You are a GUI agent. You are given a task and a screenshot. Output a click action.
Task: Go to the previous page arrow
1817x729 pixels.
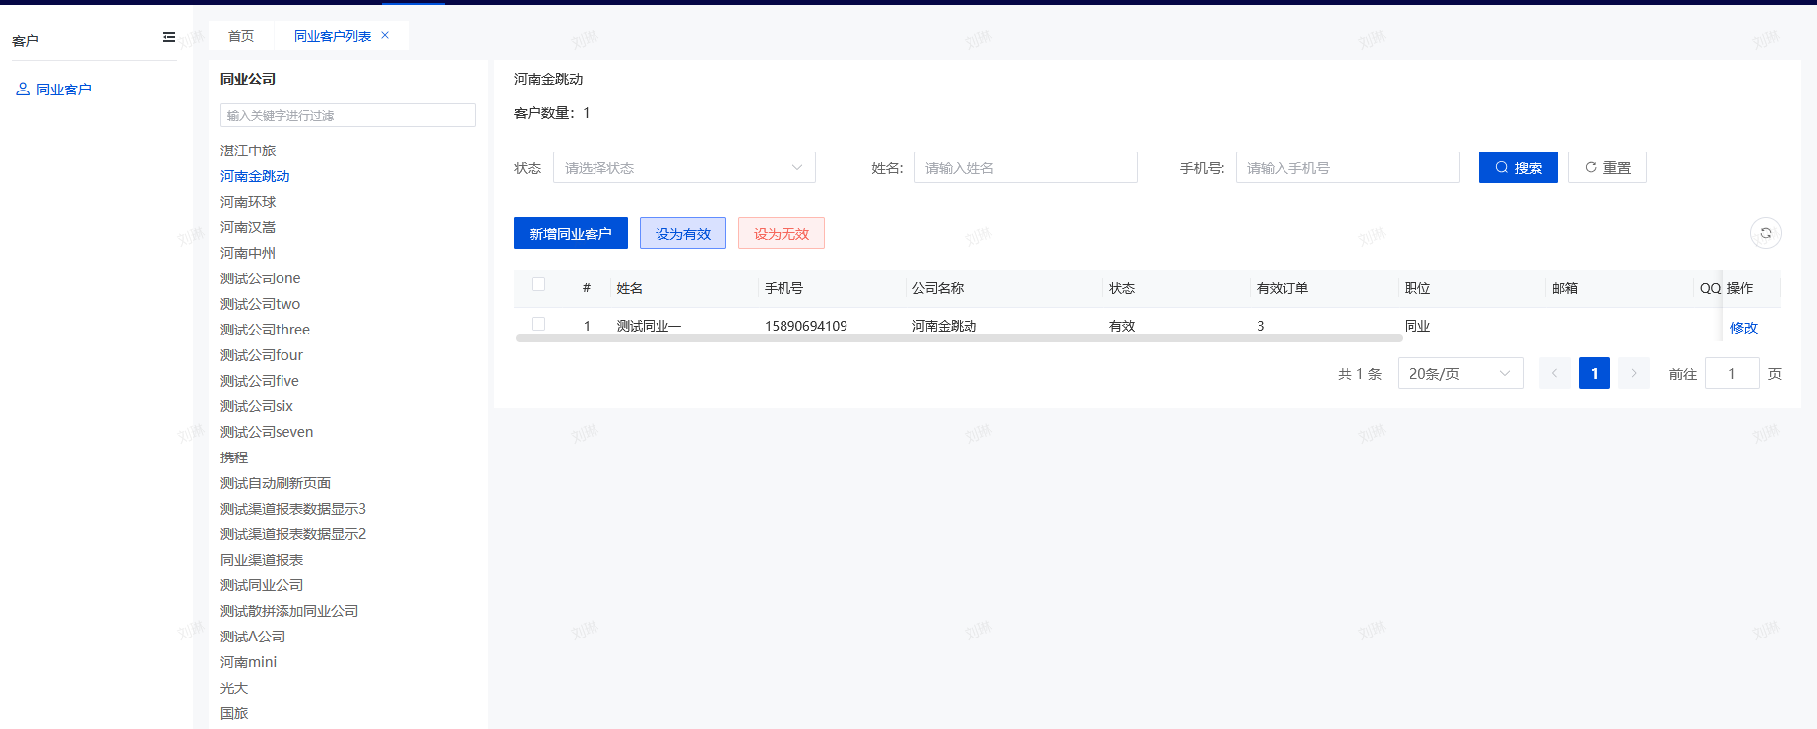1554,373
